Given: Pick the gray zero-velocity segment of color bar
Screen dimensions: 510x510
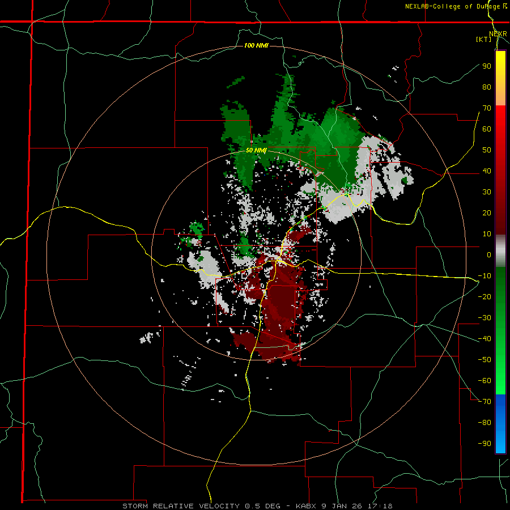Looking at the screenshot, I should (500, 250).
